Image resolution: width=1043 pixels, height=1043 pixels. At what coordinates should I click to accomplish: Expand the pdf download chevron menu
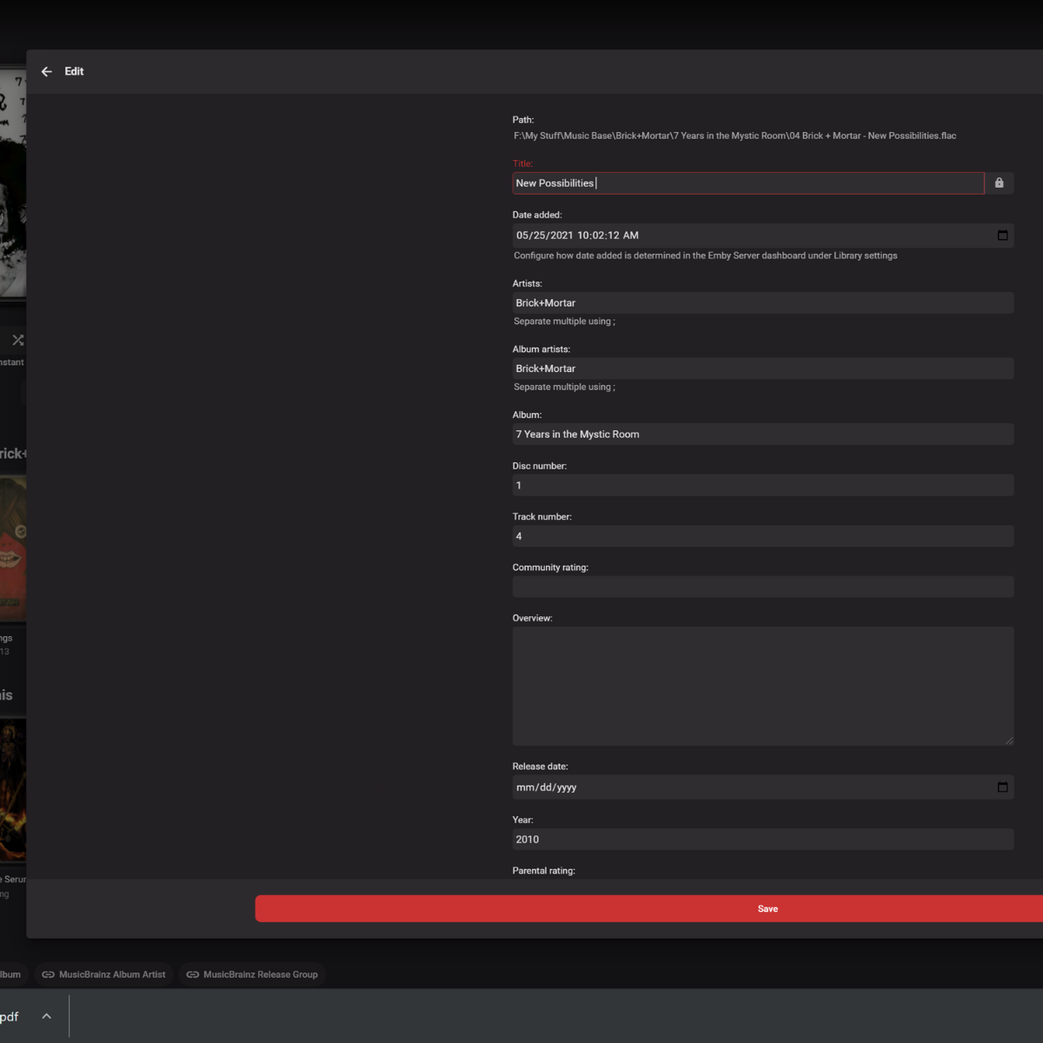pyautogui.click(x=47, y=1016)
